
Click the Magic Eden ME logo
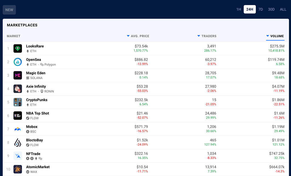click(18, 75)
